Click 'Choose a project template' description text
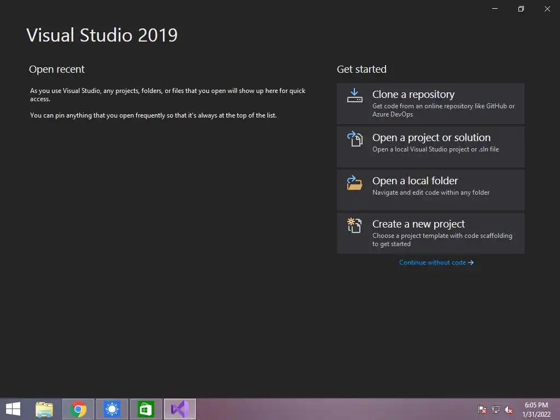The width and height of the screenshot is (560, 420). [442, 240]
